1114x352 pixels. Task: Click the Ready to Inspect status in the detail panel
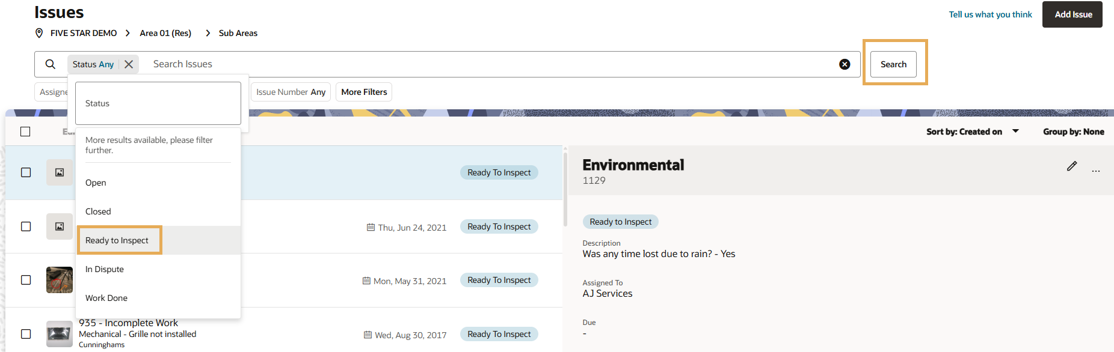[x=620, y=222]
